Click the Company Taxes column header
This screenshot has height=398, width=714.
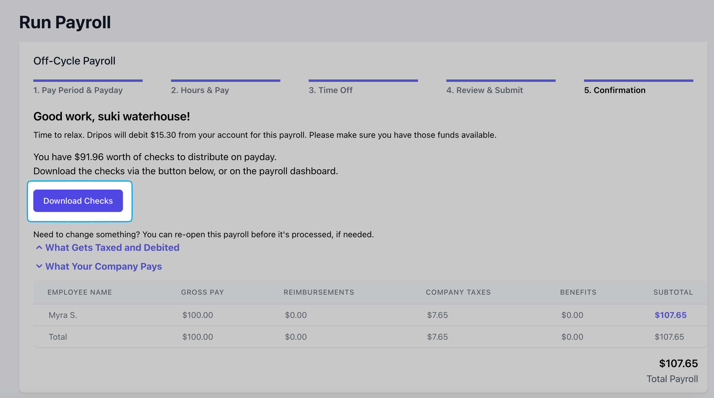coord(458,292)
